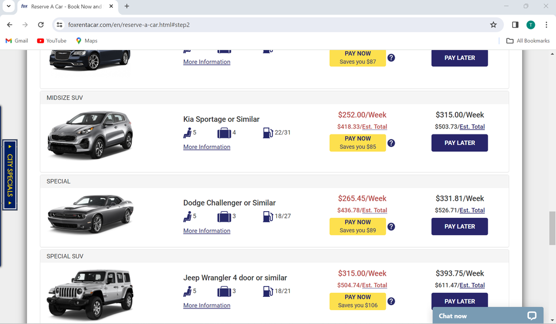Expand the City Specials side panel
Image resolution: width=556 pixels, height=324 pixels.
(x=10, y=175)
